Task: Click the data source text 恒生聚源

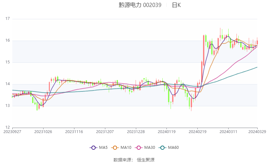Action: pyautogui.click(x=146, y=160)
